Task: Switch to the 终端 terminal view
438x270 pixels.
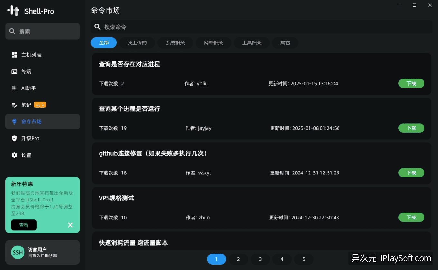Action: pos(26,71)
